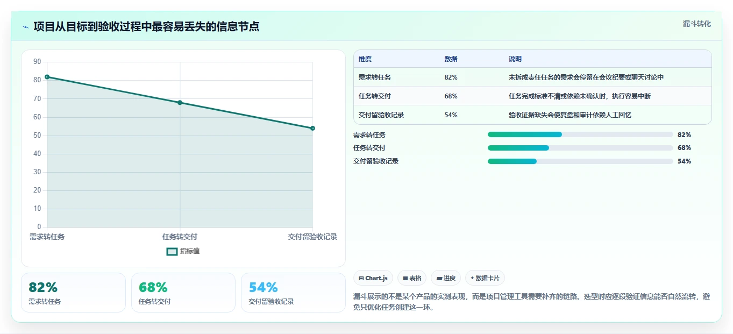Click the 任务转交付 x-axis label
This screenshot has width=733, height=334.
tap(180, 237)
